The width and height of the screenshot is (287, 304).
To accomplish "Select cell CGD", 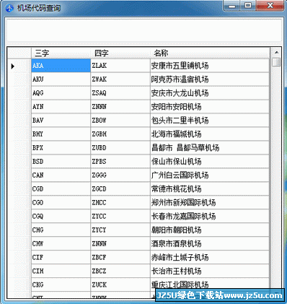I will 61,189.
